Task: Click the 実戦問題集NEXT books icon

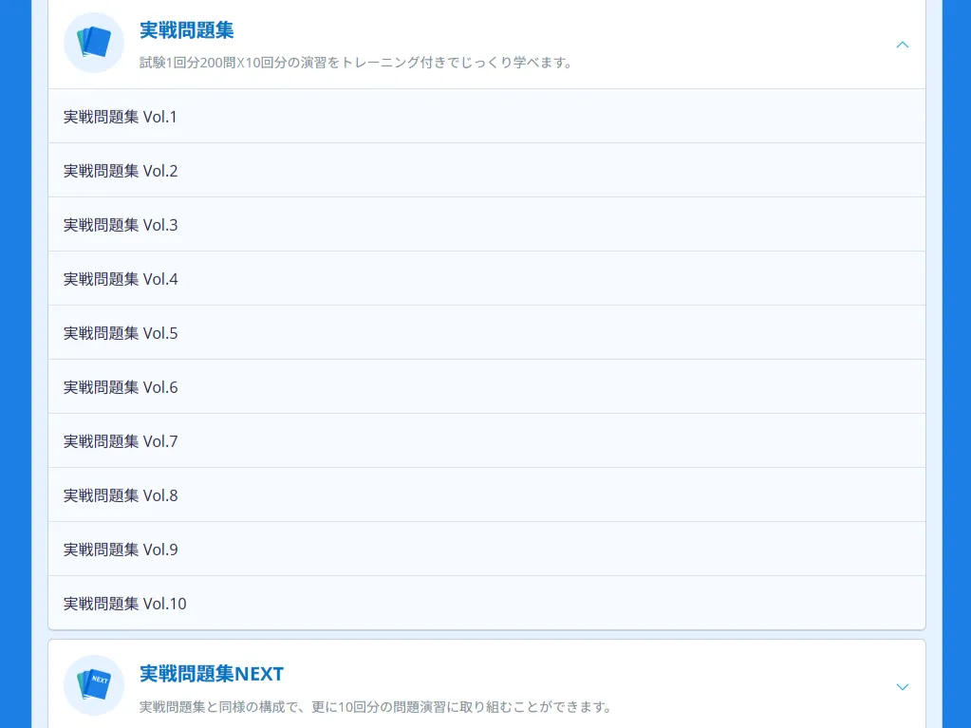Action: [x=94, y=685]
